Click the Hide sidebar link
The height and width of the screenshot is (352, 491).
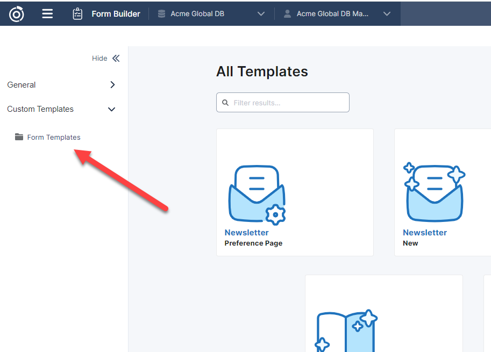point(99,59)
